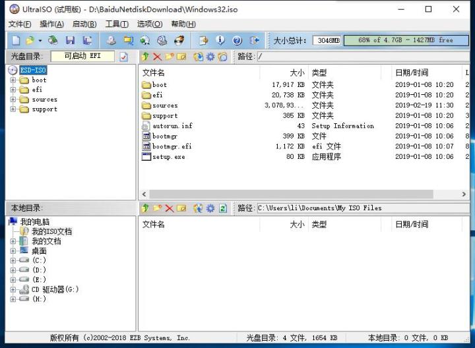Click the Reopen/Open CD toolbar icon
475x348 pixels.
[x=53, y=40]
